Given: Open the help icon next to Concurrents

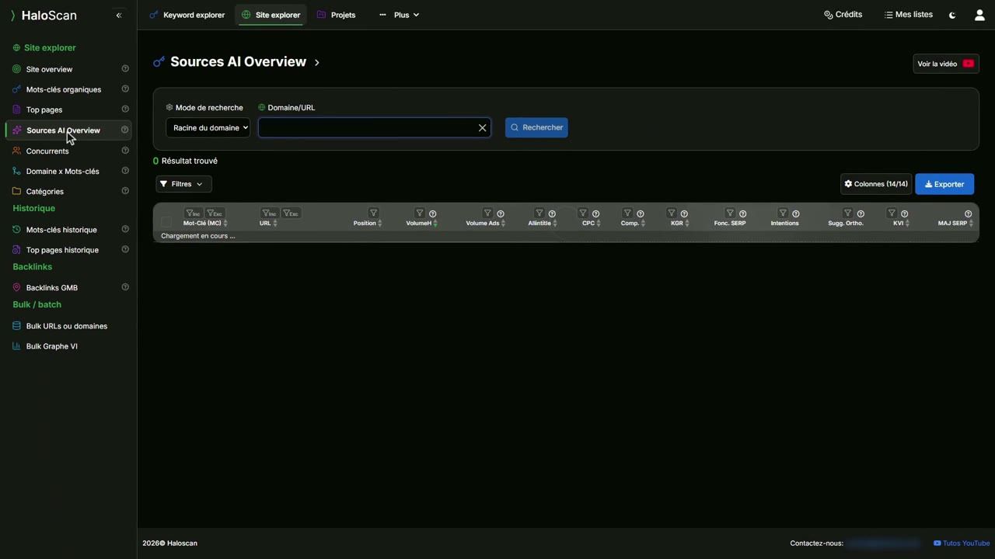Looking at the screenshot, I should (125, 150).
